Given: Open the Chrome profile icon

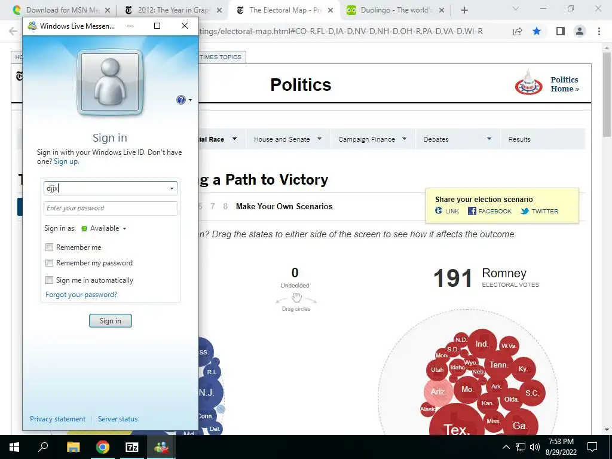Looking at the screenshot, I should (x=580, y=31).
